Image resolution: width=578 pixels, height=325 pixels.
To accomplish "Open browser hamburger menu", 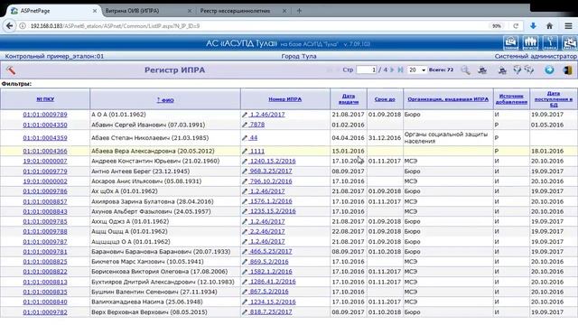I will pyautogui.click(x=568, y=26).
